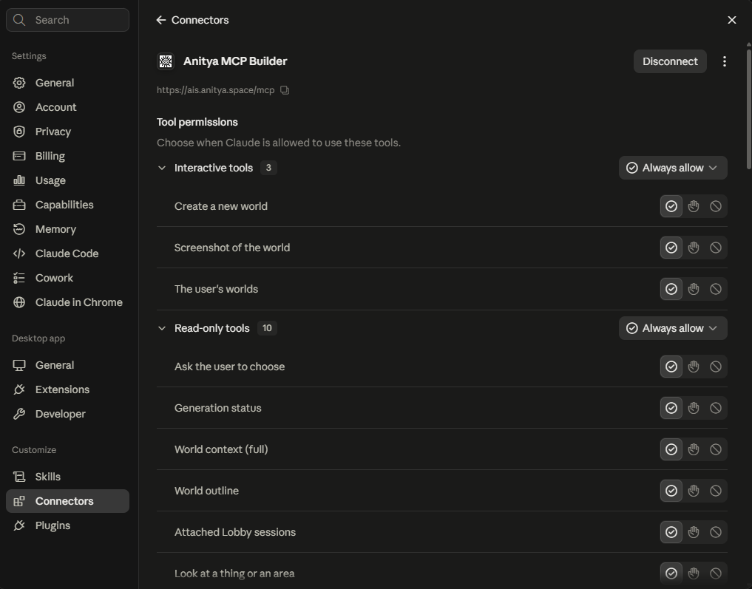Open Always allow dropdown for Interactive tools
Screen dimensions: 752x589
673,168
